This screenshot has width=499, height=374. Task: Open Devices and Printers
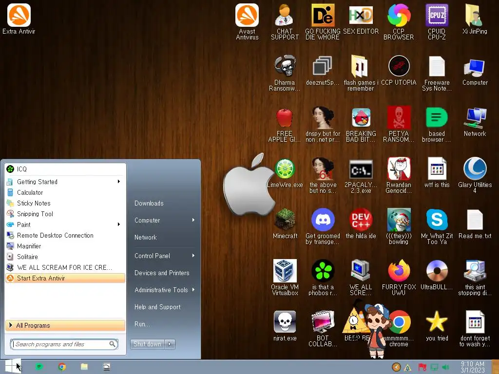click(x=162, y=273)
